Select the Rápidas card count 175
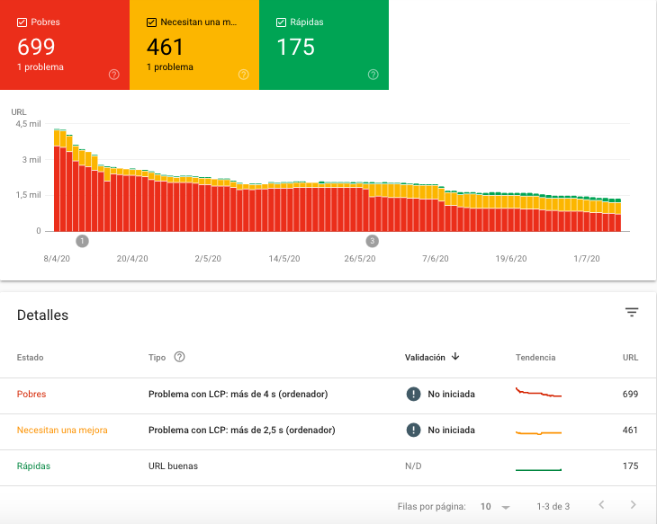The width and height of the screenshot is (657, 524). click(295, 47)
